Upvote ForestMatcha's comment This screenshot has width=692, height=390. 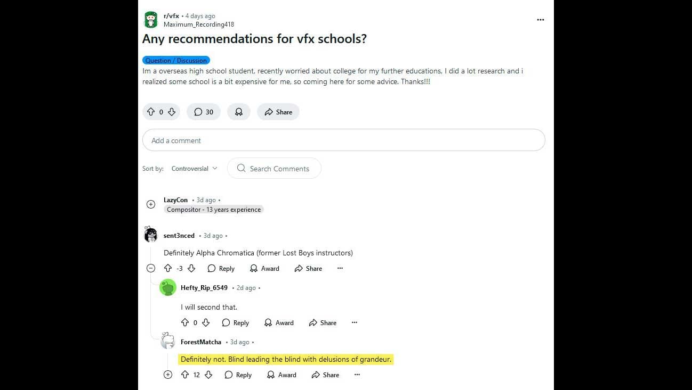tap(185, 375)
